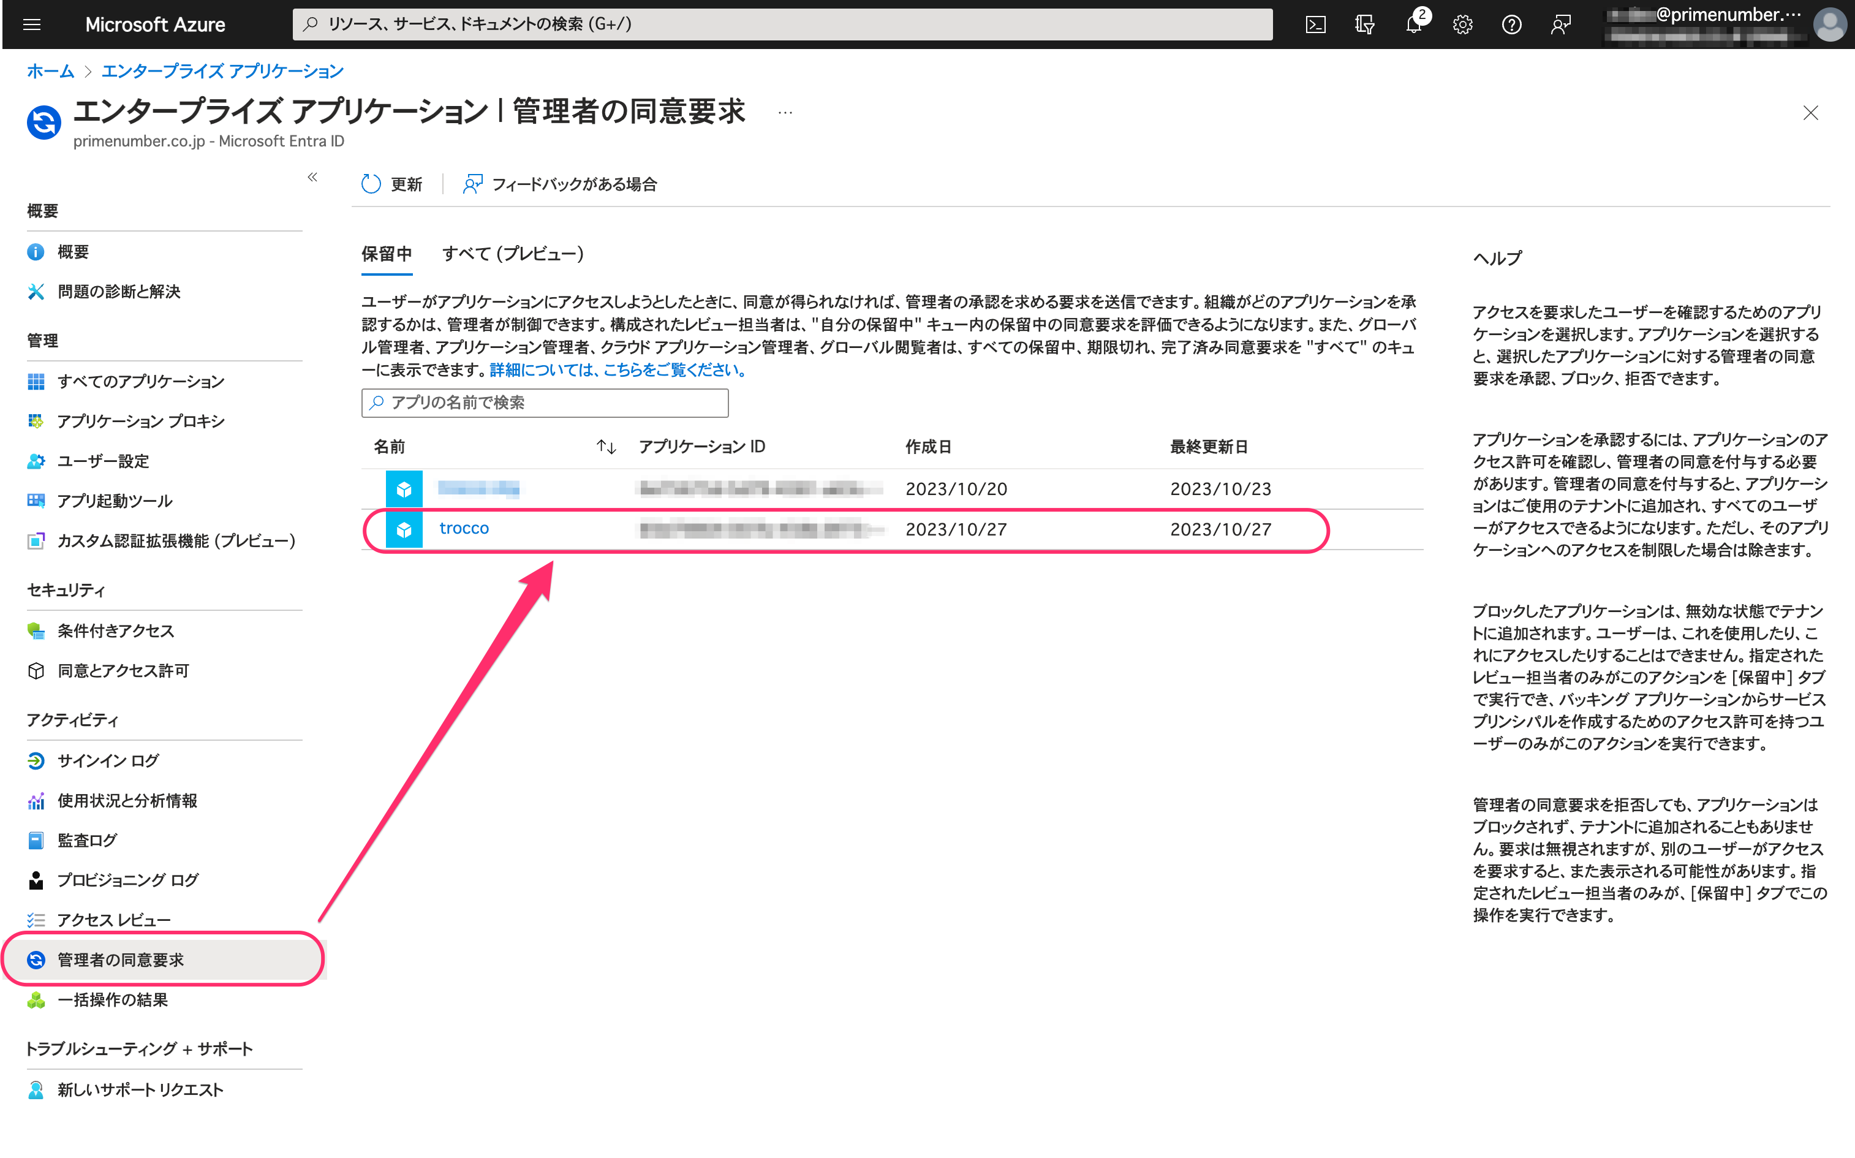This screenshot has height=1158, width=1855.
Task: Close the 管理者の同意要求 blade
Action: [1810, 113]
